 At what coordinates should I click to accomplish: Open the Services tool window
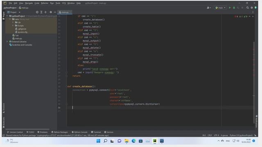point(109,132)
